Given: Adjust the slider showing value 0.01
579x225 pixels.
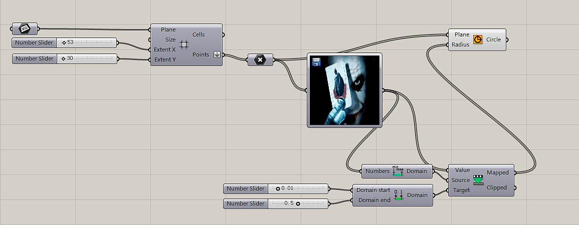Looking at the screenshot, I should point(298,188).
